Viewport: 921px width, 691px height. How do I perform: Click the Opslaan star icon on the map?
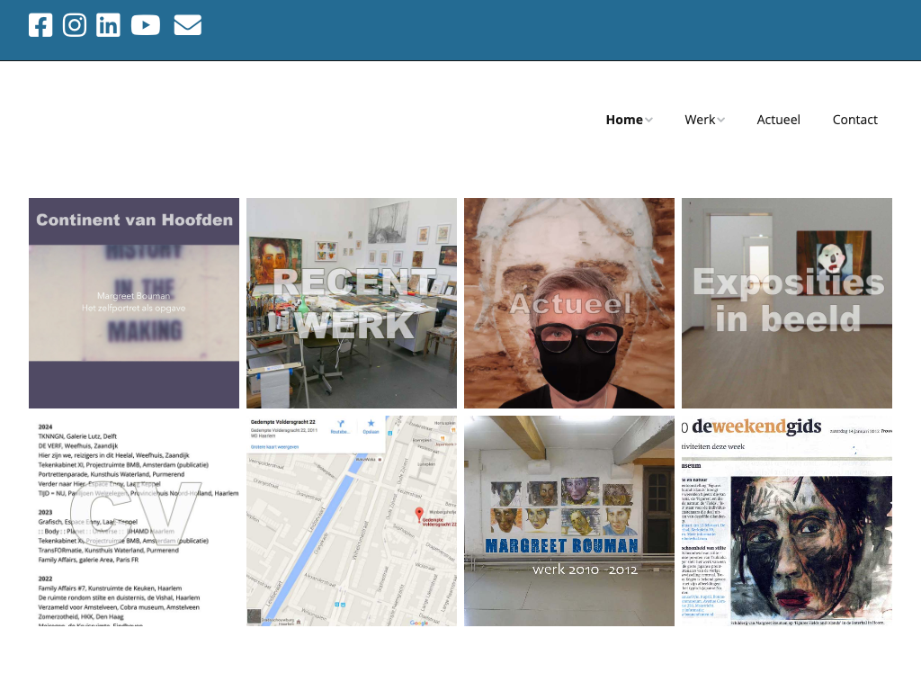coord(369,426)
